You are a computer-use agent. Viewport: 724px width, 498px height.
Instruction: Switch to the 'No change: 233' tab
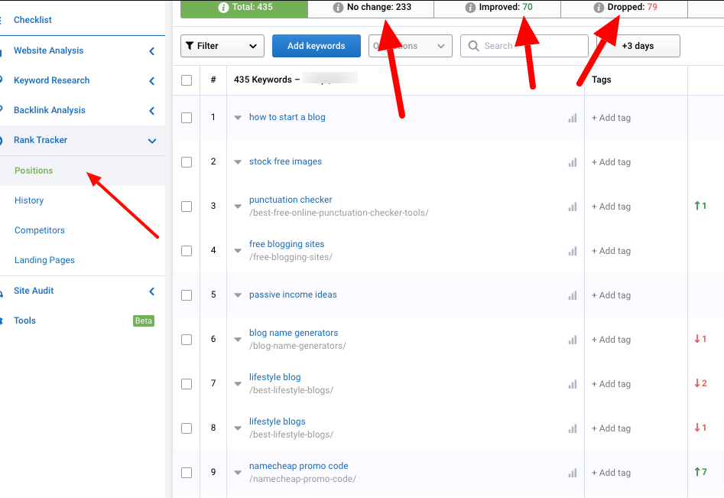pyautogui.click(x=372, y=8)
